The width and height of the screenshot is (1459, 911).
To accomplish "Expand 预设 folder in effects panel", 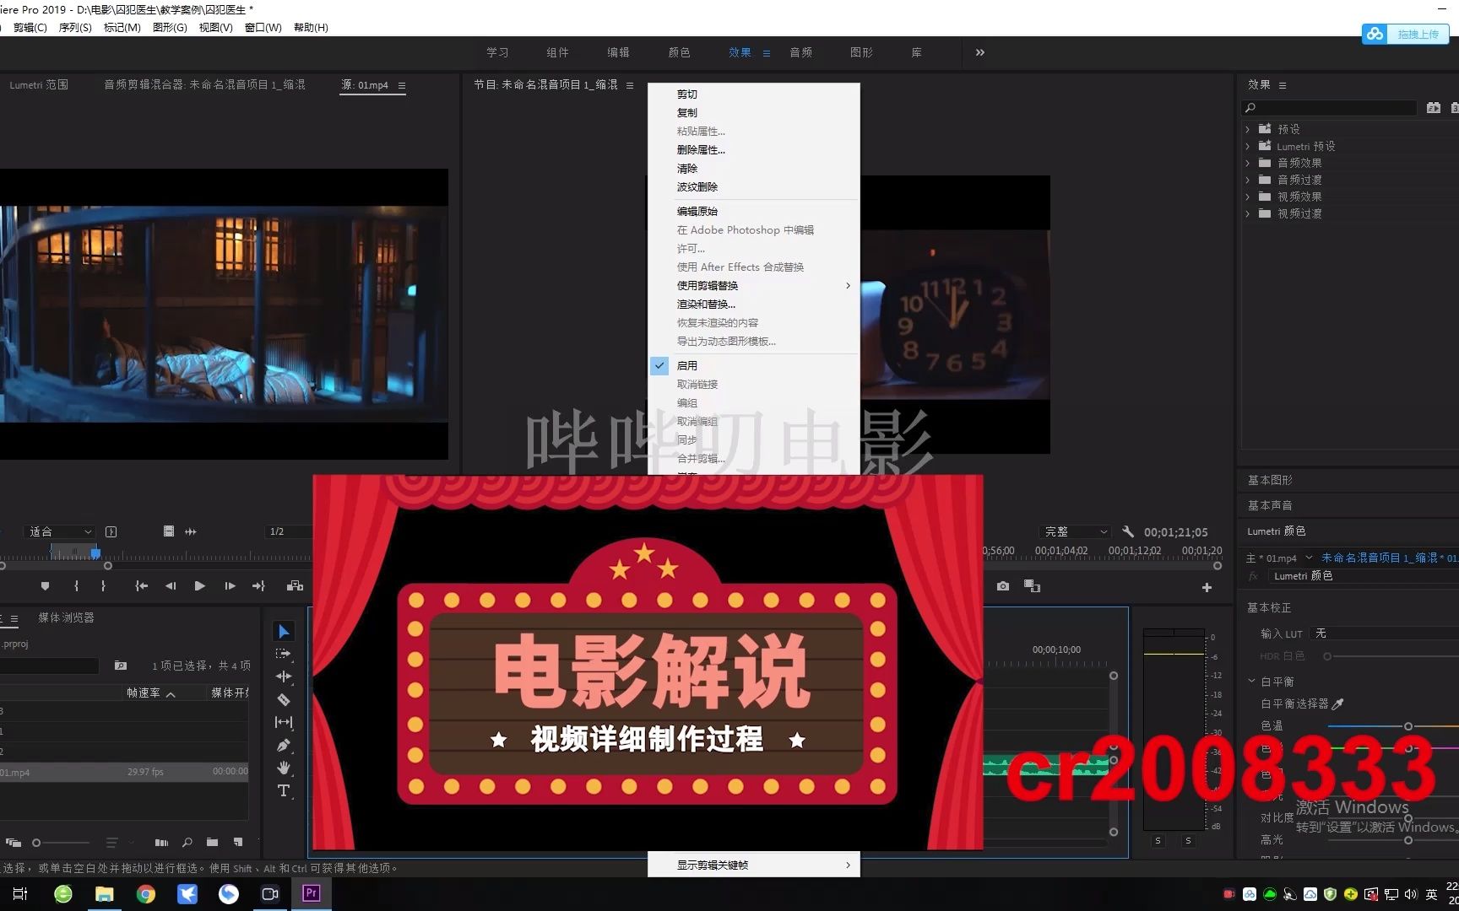I will [1247, 129].
